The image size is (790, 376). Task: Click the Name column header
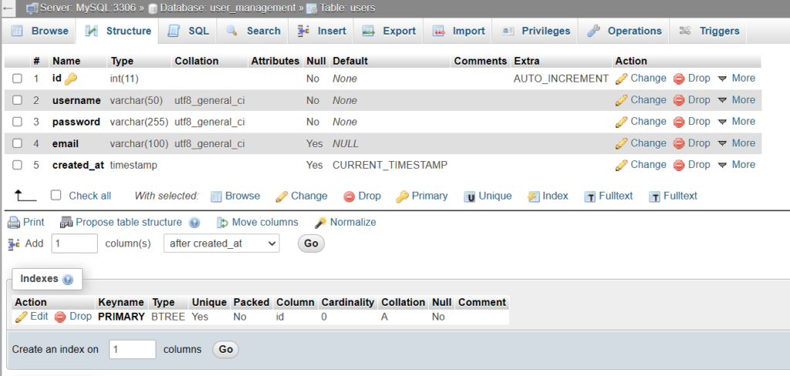tap(66, 61)
